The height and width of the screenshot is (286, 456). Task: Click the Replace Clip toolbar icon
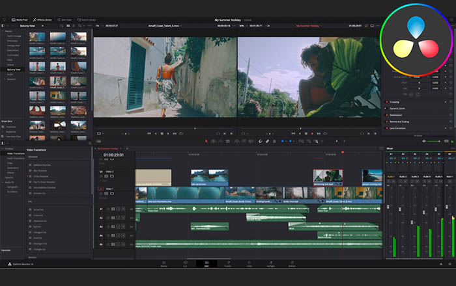[251, 141]
